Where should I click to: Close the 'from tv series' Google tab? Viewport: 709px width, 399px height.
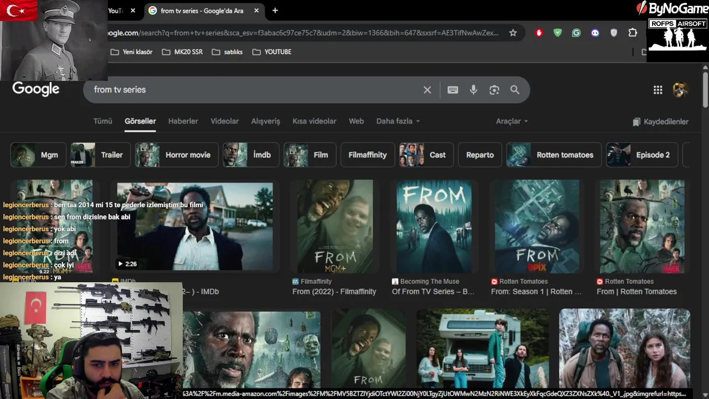[x=256, y=11]
